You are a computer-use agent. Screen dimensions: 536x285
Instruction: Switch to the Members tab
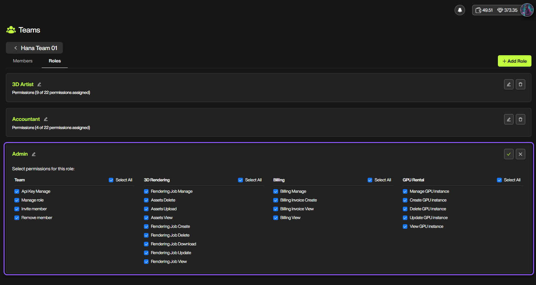click(23, 61)
